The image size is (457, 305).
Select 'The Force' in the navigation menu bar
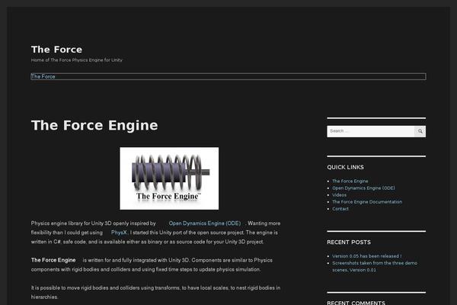(43, 76)
